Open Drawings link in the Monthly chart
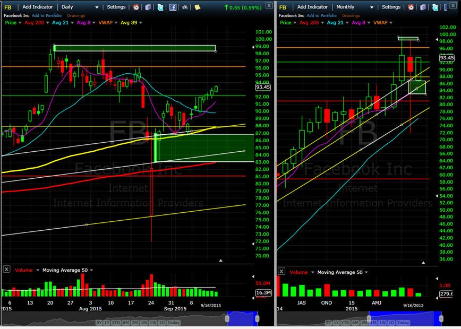461x329 pixels. click(x=351, y=15)
